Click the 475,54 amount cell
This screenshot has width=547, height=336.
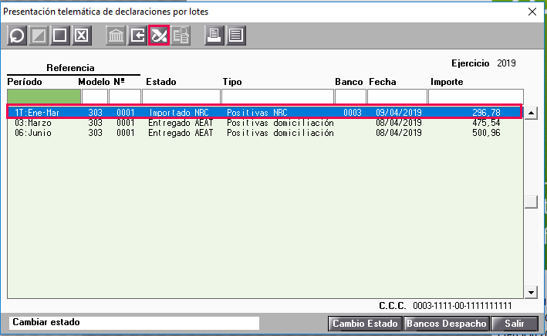tap(486, 123)
